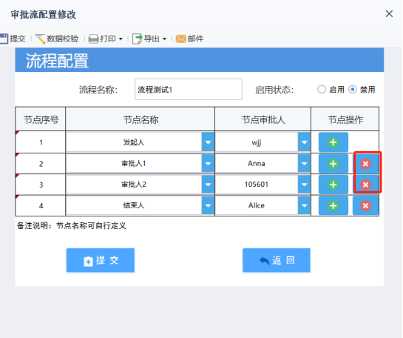403x338 pixels.
Task: Click the 数据校验 toolbar icon
Action: pos(41,39)
